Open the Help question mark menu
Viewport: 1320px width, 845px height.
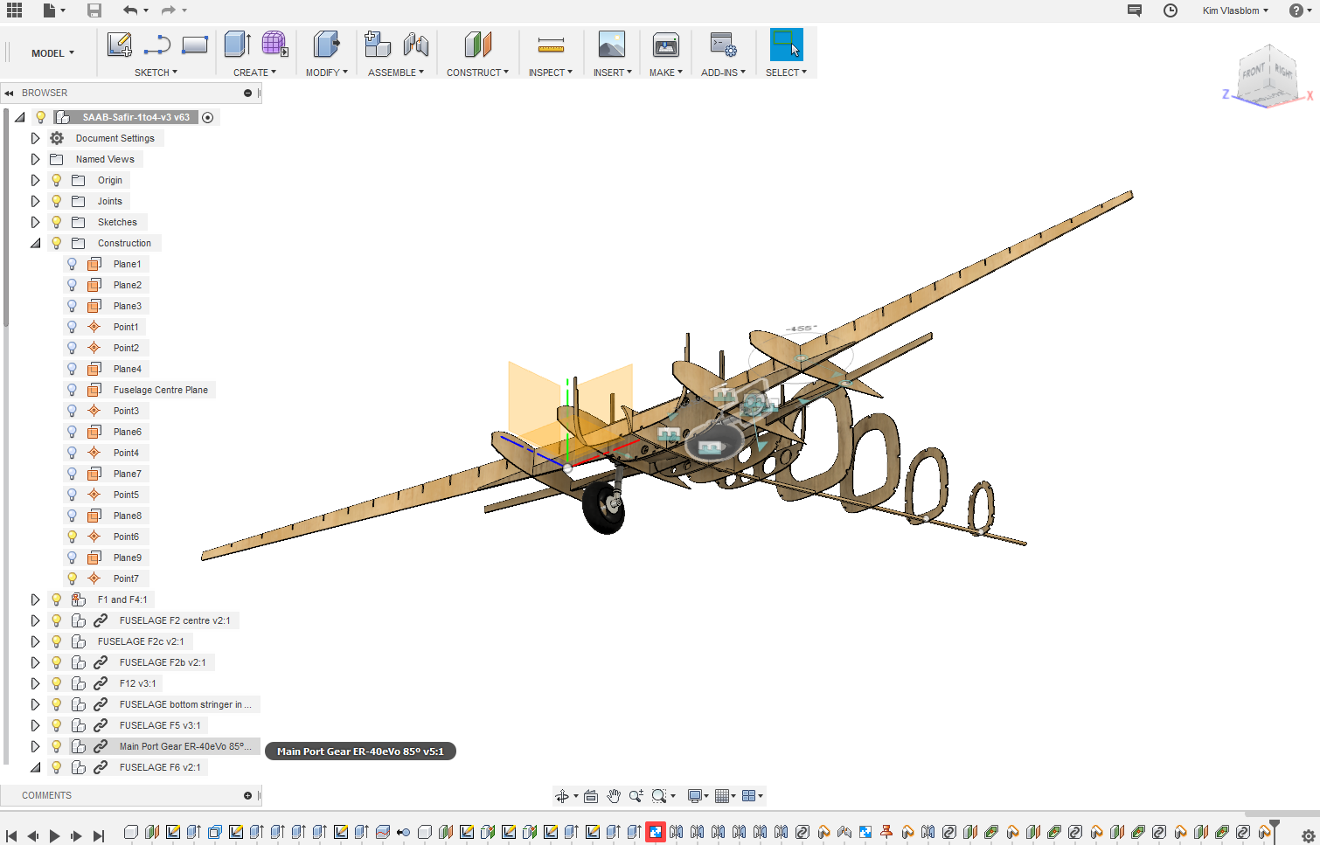(1300, 10)
